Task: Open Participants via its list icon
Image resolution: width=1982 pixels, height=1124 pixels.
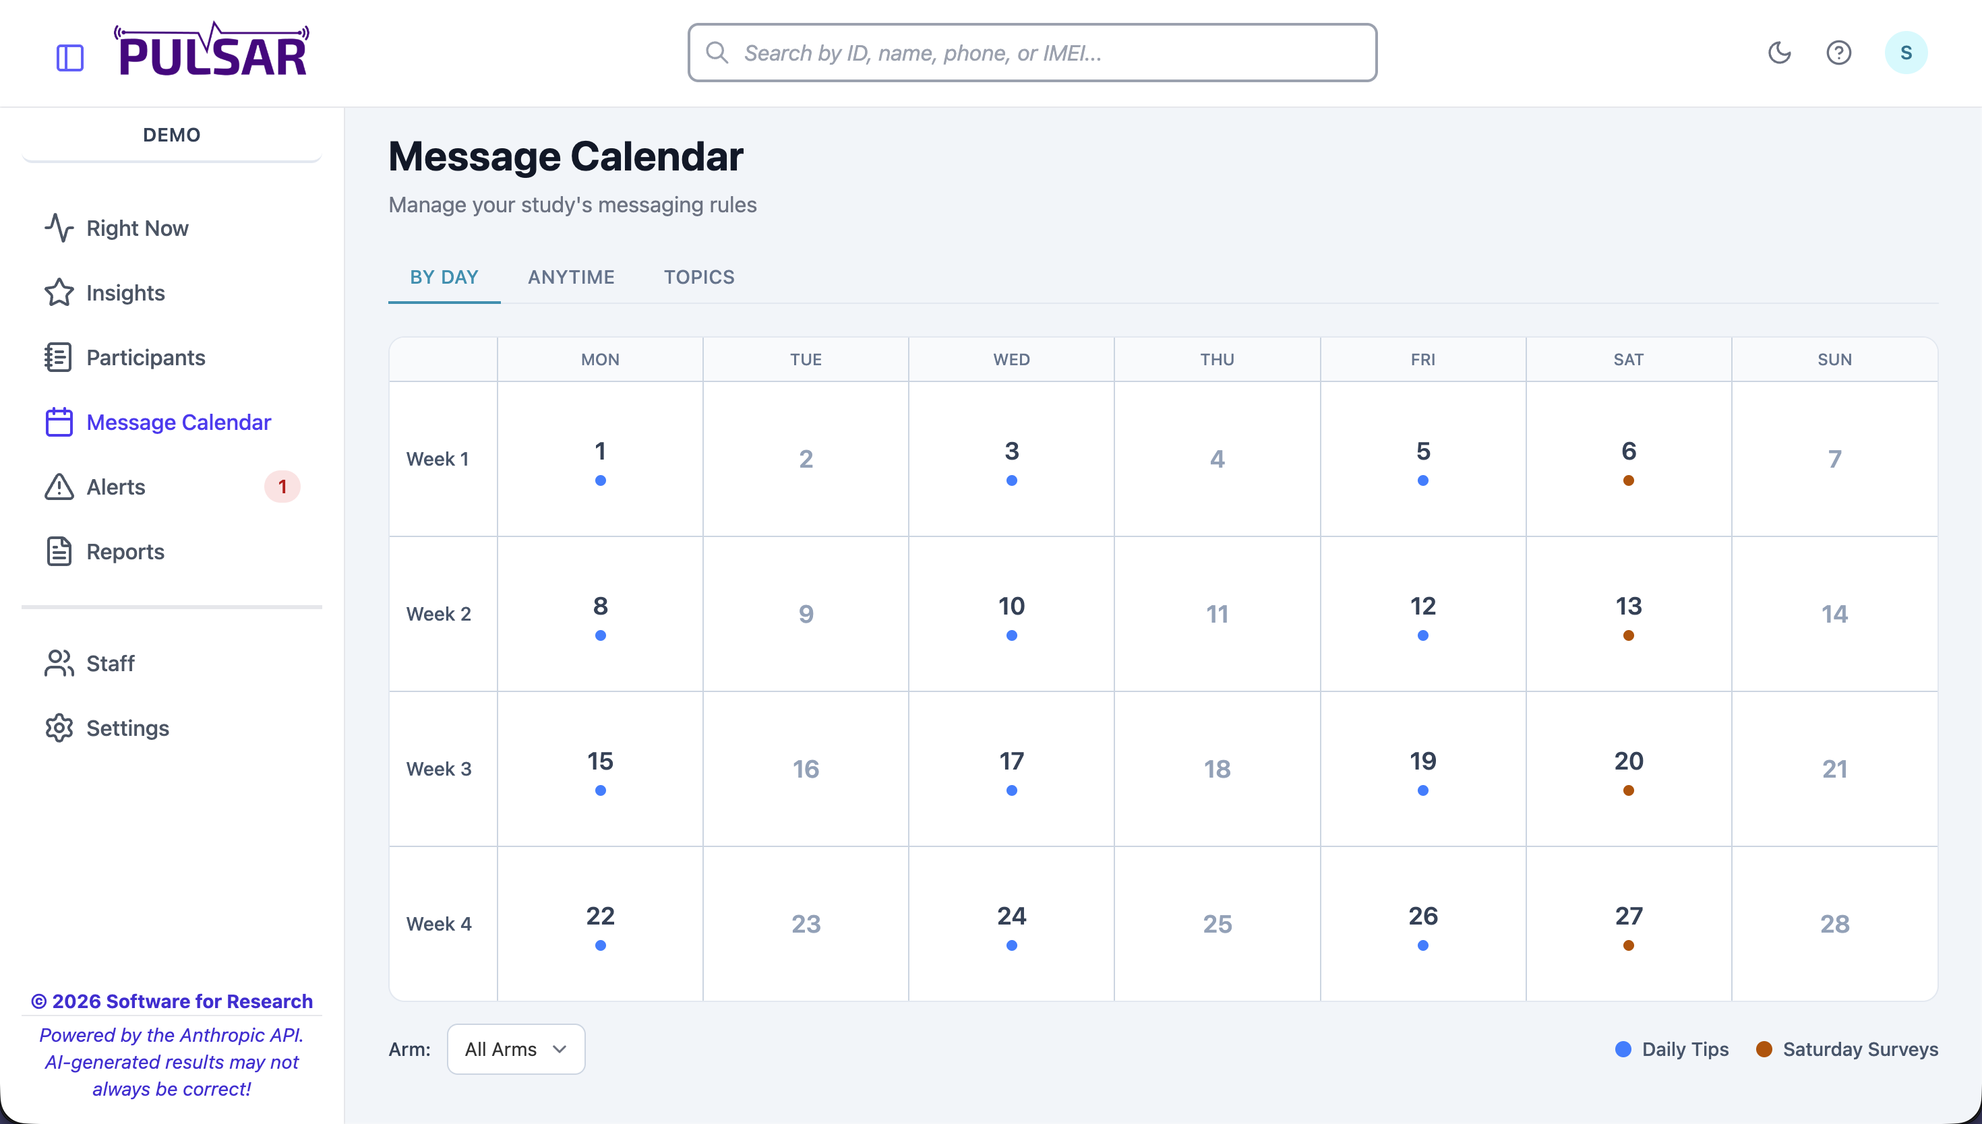Action: point(59,357)
